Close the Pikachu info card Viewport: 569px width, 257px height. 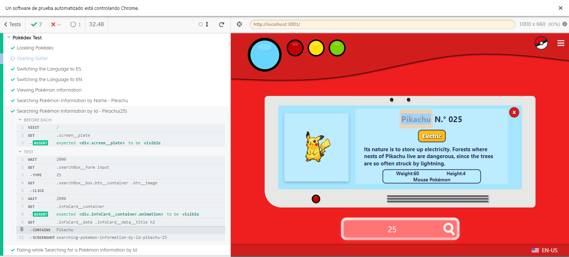pos(514,112)
